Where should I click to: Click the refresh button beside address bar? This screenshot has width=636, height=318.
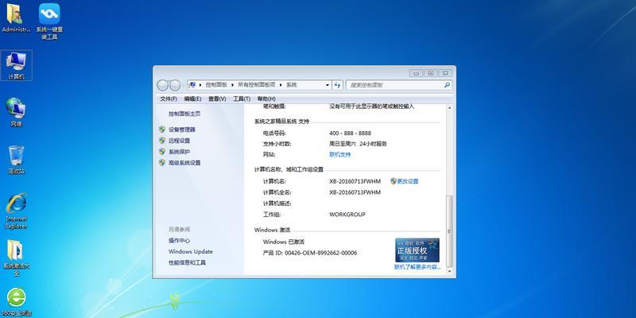tap(337, 84)
